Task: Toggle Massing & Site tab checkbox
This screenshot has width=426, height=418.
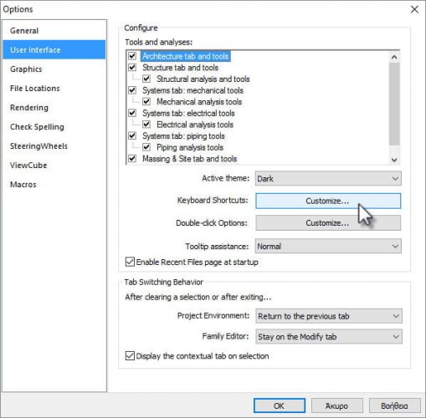Action: (x=132, y=159)
